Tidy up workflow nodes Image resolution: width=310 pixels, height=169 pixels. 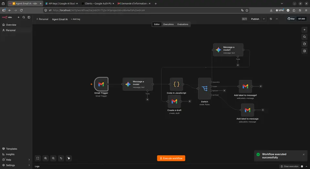[68, 158]
